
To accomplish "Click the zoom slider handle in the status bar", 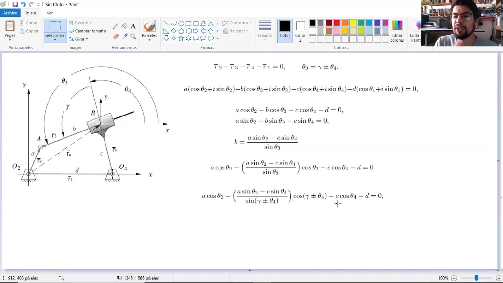I will tap(476, 278).
